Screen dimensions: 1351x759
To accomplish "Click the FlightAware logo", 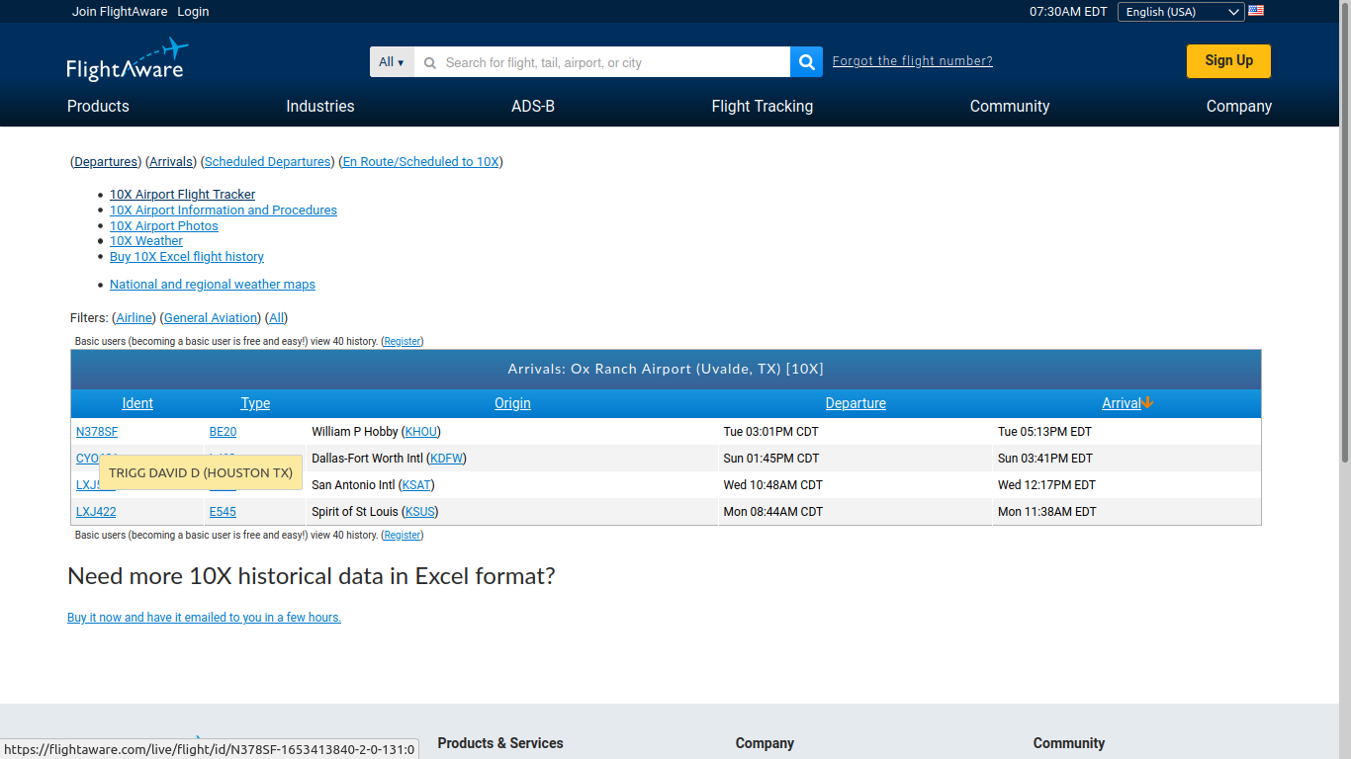I will click(127, 59).
